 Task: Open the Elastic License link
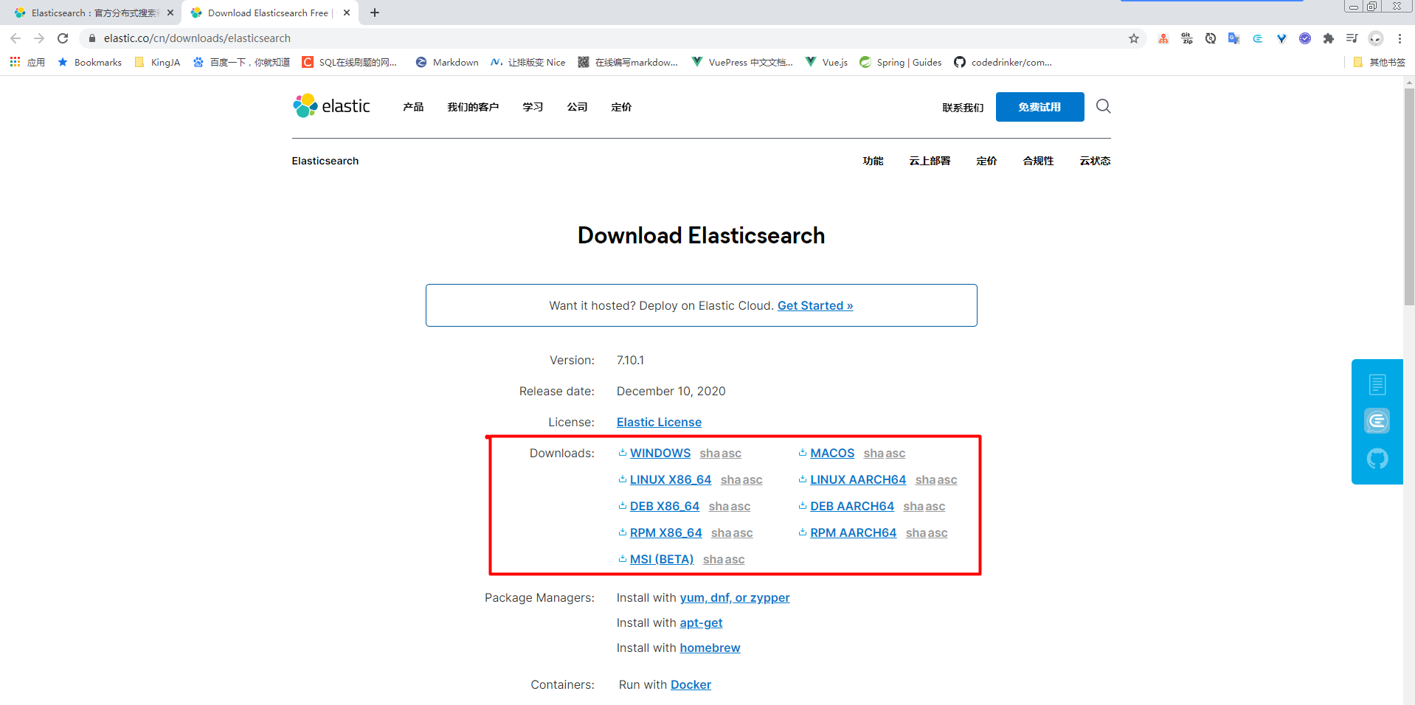659,422
